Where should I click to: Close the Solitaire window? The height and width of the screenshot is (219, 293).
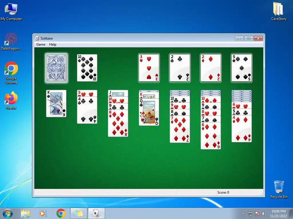(258, 38)
